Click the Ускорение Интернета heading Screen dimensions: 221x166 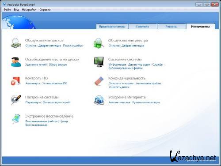coord(127,97)
